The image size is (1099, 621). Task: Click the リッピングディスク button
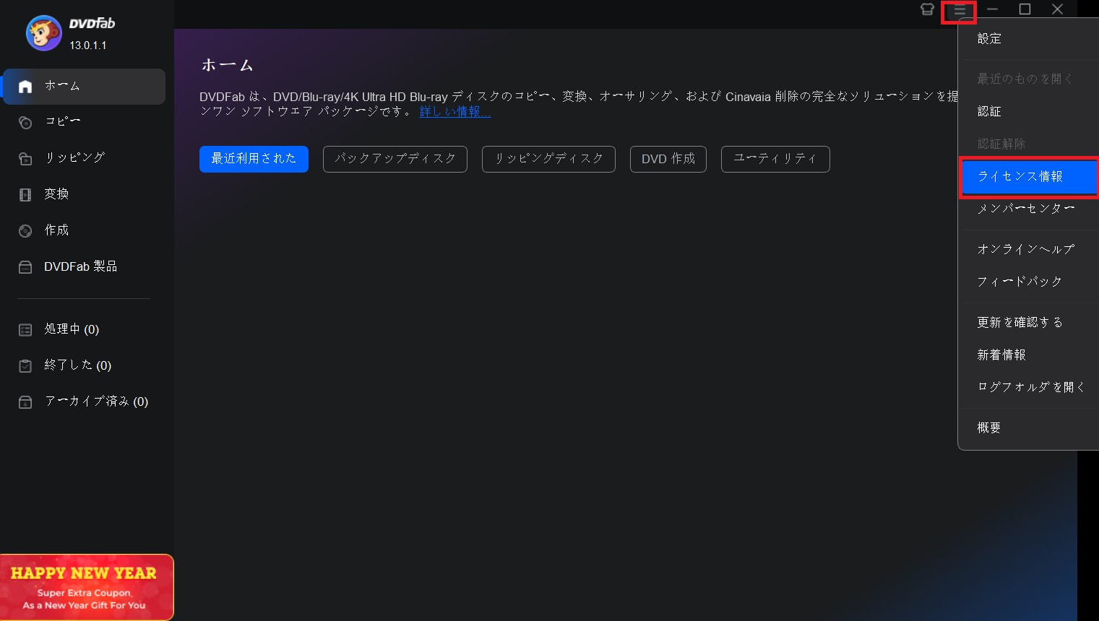pyautogui.click(x=548, y=159)
